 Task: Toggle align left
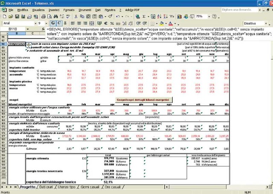73,23
